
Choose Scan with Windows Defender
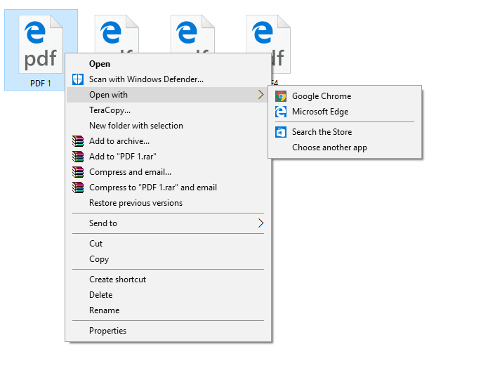tap(169, 79)
